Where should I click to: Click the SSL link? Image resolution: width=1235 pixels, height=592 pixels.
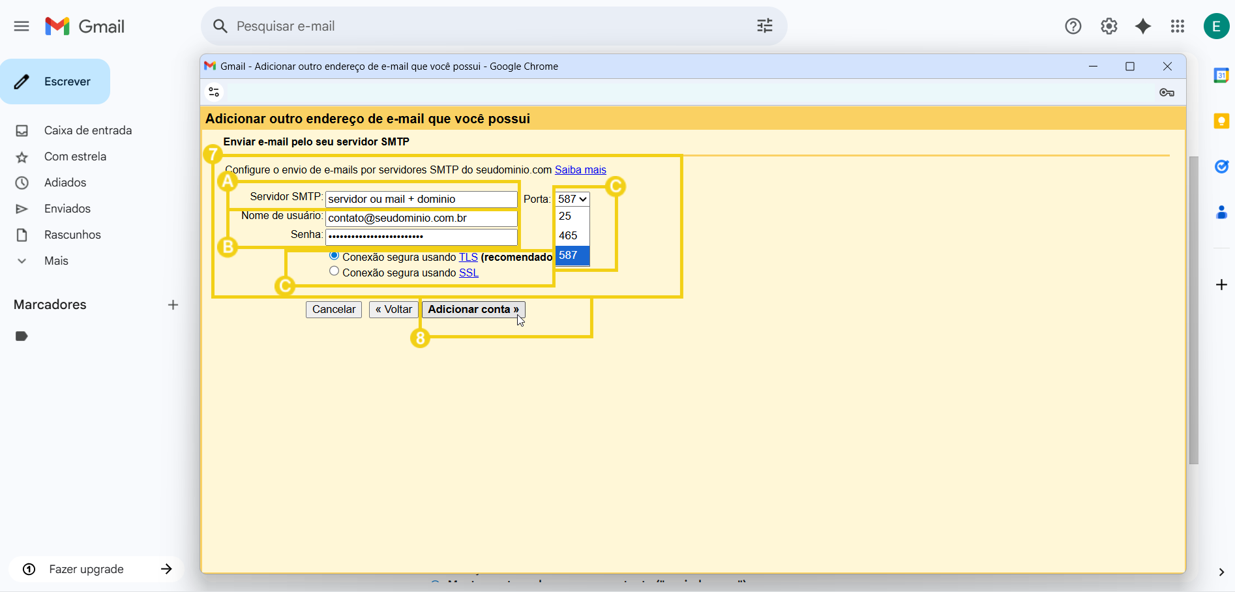[x=469, y=273]
